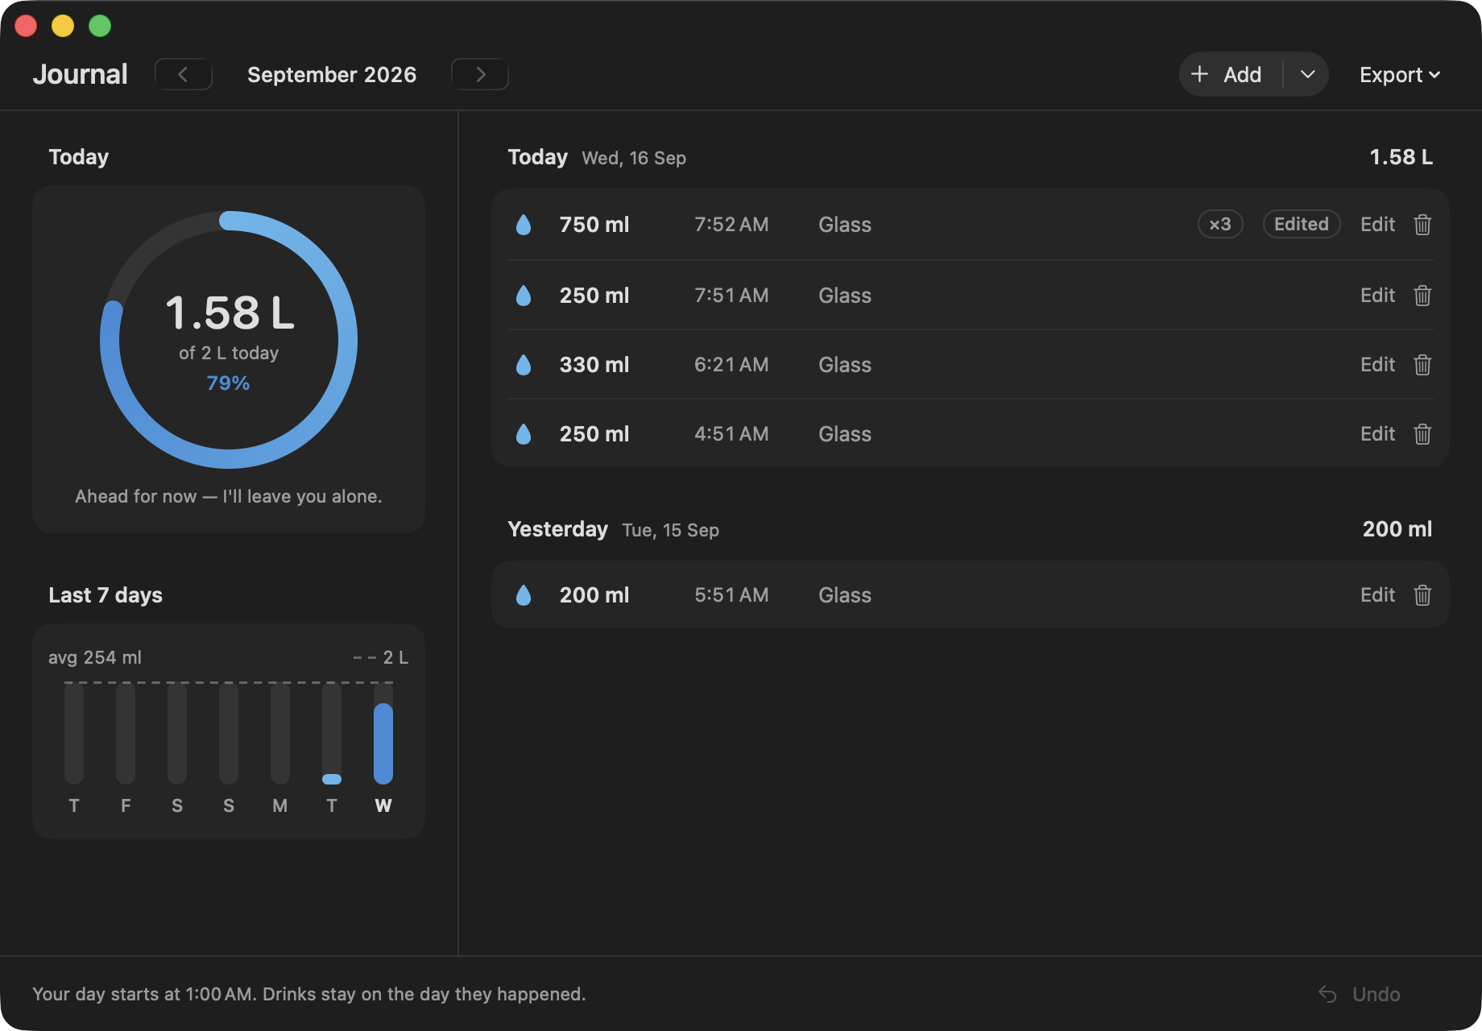
Task: Click the 'Ahead for now' status message
Action: click(229, 496)
